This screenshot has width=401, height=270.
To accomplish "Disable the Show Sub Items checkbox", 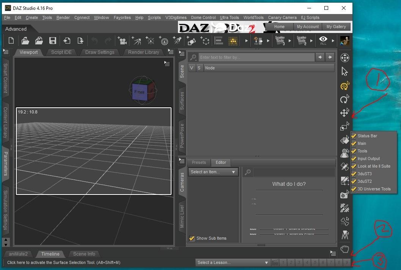I will [x=192, y=238].
